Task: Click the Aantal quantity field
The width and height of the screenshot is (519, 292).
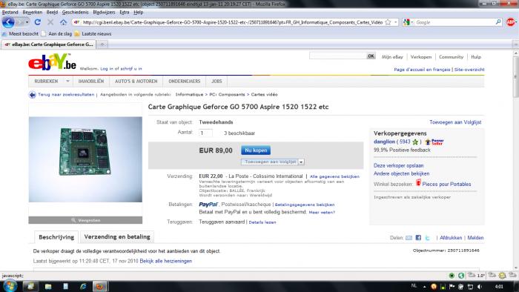Action: (x=205, y=133)
